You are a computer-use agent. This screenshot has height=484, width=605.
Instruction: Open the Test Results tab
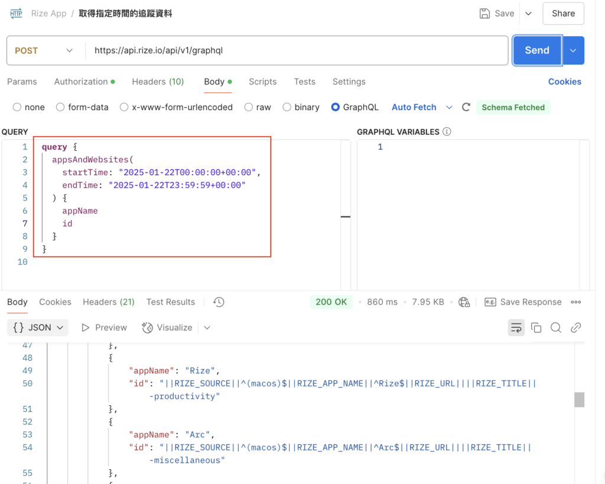171,302
